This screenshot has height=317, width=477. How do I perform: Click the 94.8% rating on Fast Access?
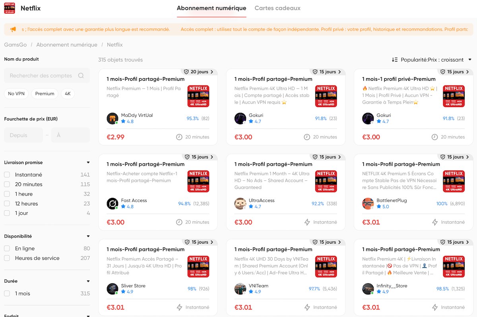coord(184,204)
